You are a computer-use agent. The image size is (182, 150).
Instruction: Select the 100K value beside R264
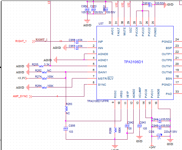[x=50, y=86]
